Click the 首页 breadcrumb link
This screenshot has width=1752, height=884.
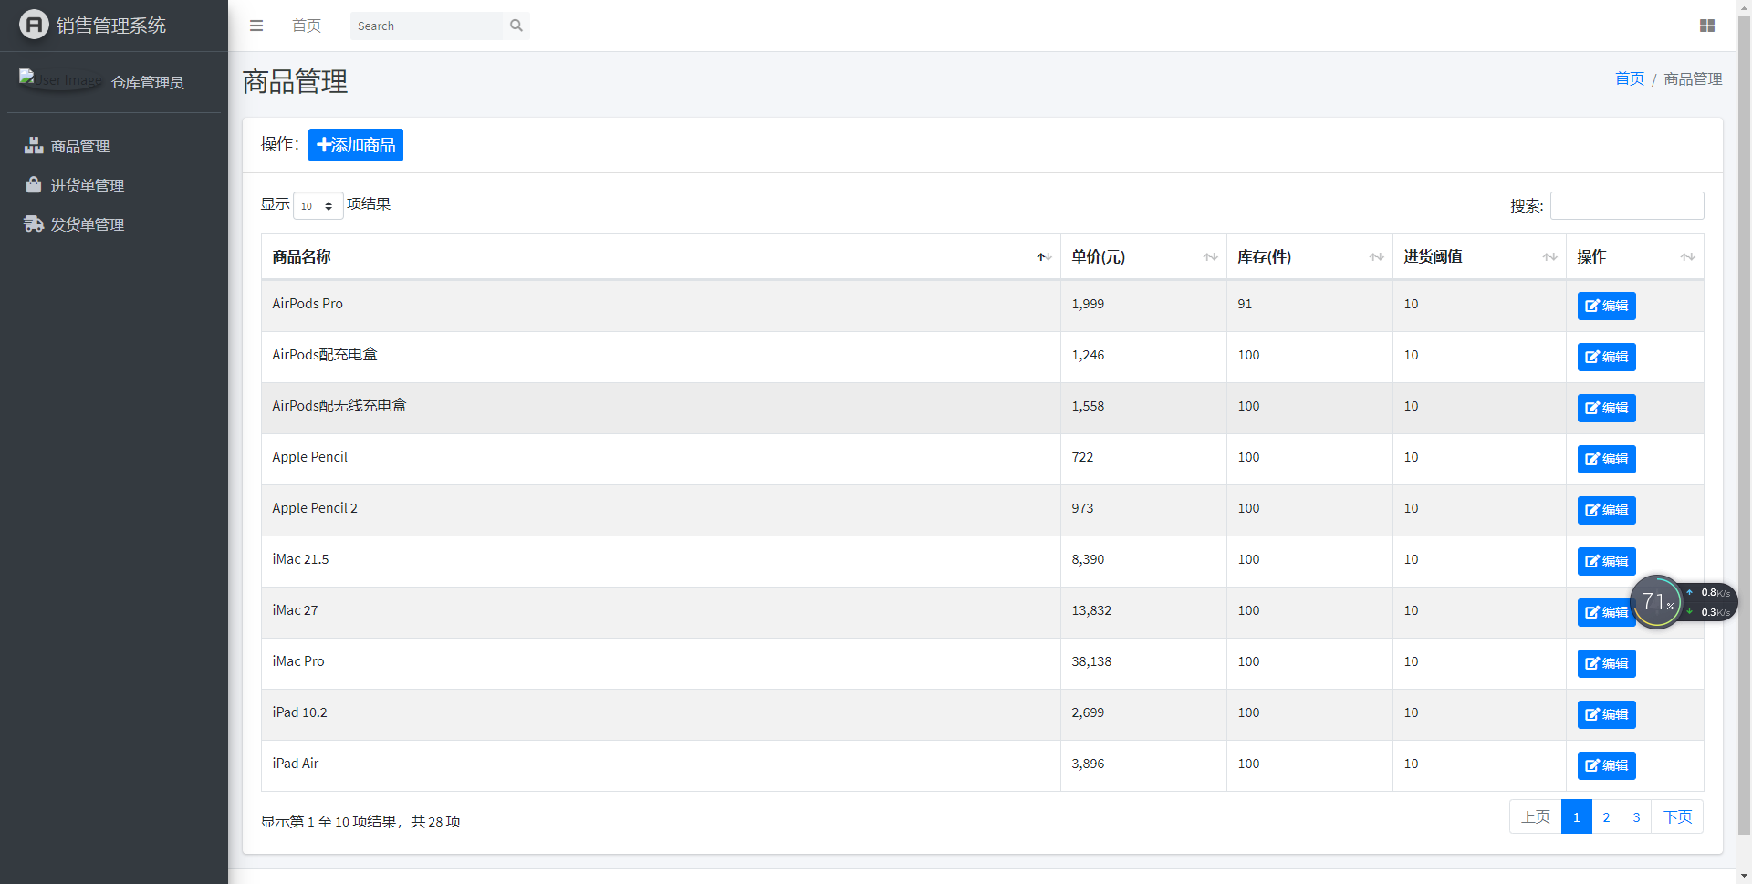click(x=1629, y=79)
